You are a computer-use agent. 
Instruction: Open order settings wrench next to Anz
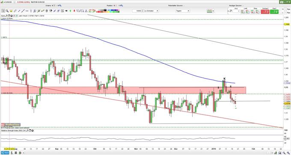point(231,11)
